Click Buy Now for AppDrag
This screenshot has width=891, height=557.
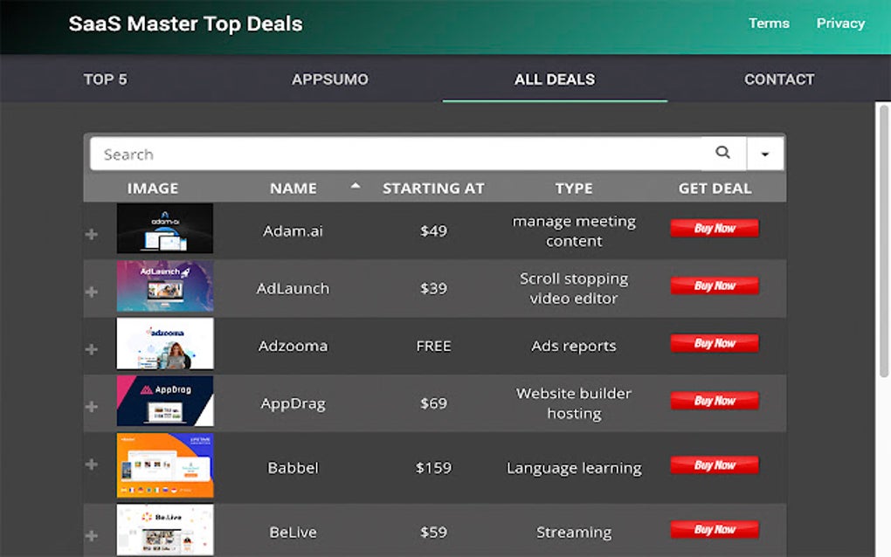[715, 401]
